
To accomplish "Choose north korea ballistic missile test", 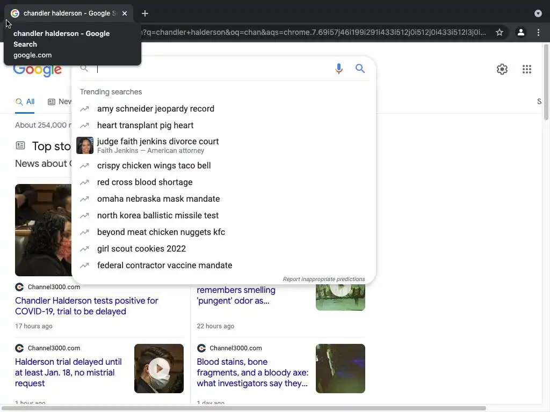I will pyautogui.click(x=223, y=216).
